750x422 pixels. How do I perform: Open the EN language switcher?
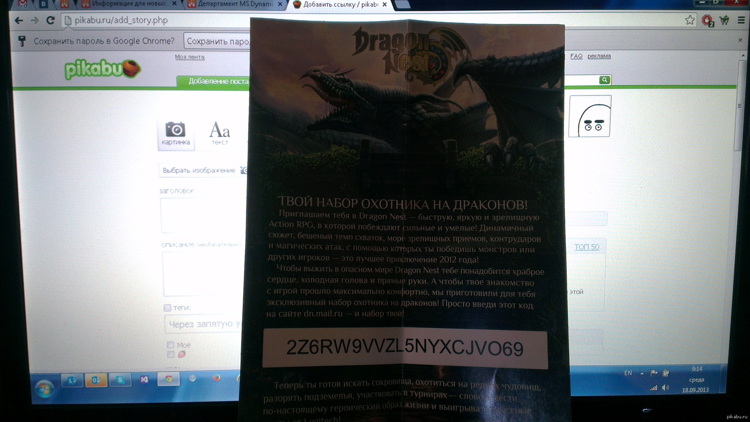click(628, 373)
